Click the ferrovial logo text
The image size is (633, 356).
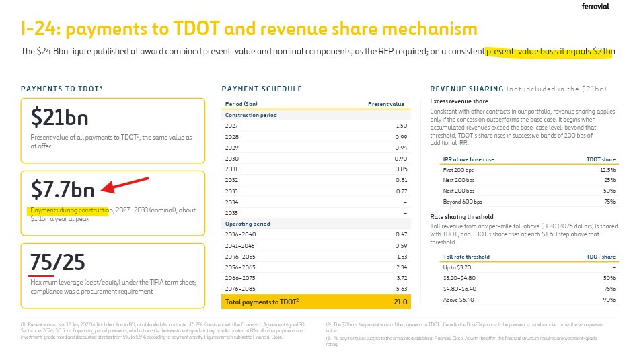click(595, 7)
